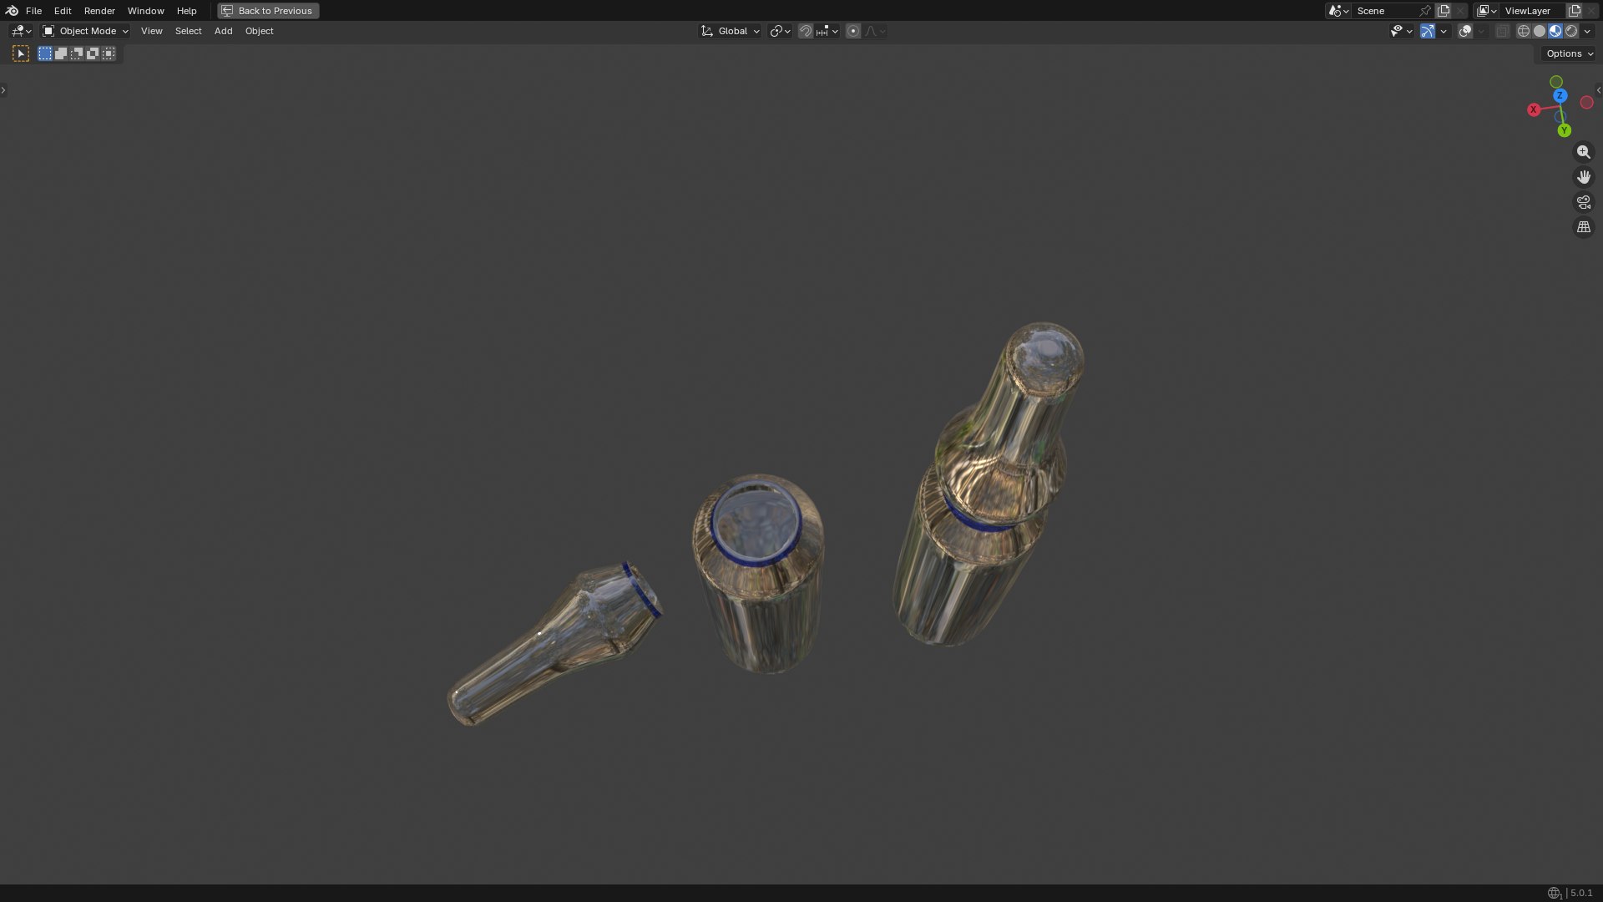Viewport: 1603px width, 902px height.
Task: Switch to Material Preview shading
Action: pos(1555,31)
